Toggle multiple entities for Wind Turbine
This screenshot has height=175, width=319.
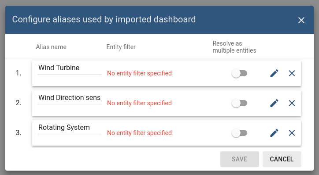pos(239,73)
